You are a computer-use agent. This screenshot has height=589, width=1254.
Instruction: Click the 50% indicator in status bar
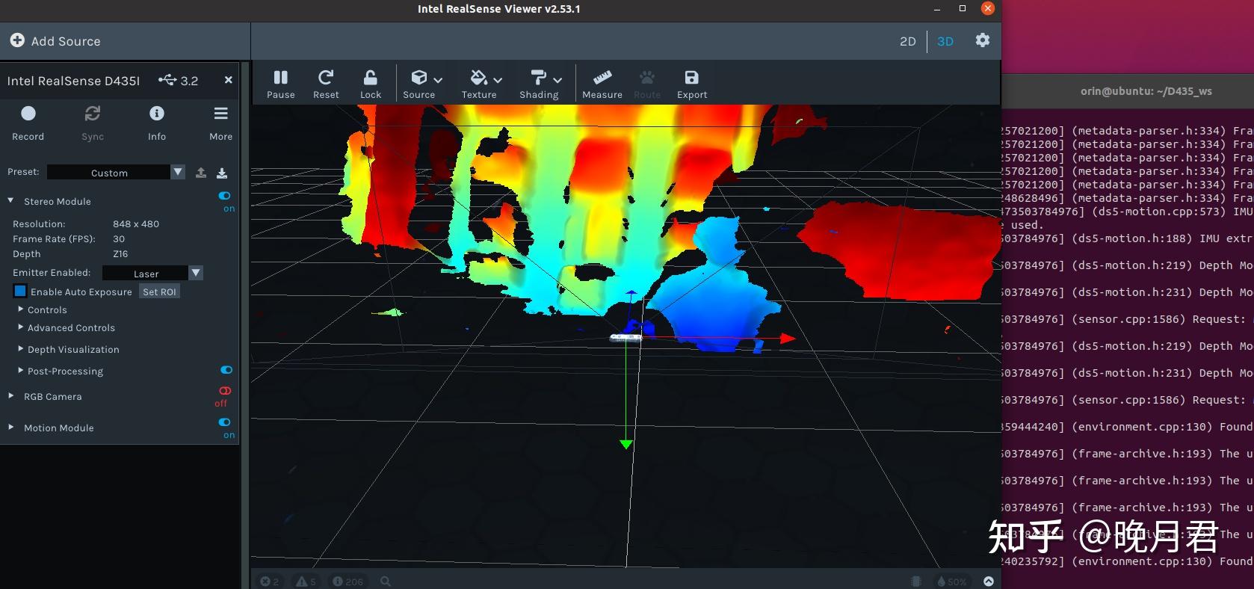[x=951, y=581]
